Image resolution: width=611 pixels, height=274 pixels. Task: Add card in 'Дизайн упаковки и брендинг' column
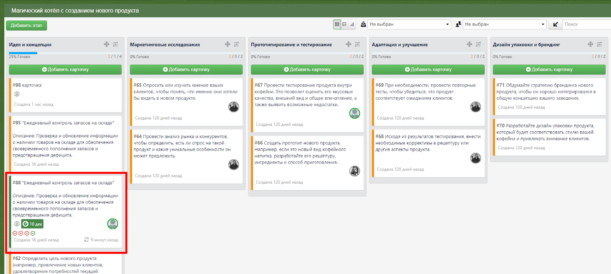click(x=549, y=69)
